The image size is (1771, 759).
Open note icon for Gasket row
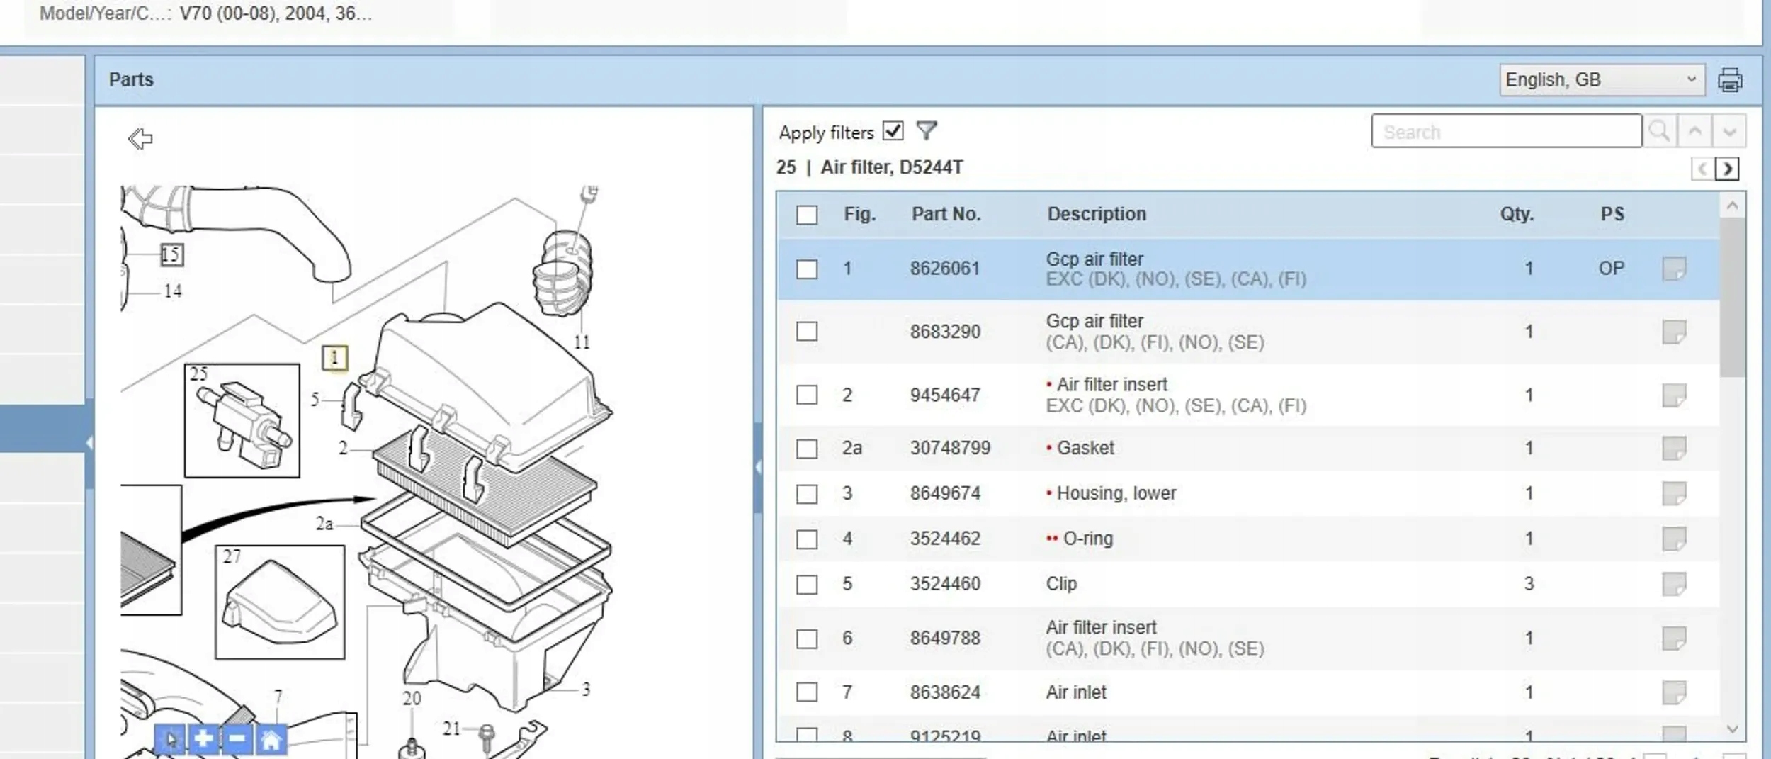1674,448
